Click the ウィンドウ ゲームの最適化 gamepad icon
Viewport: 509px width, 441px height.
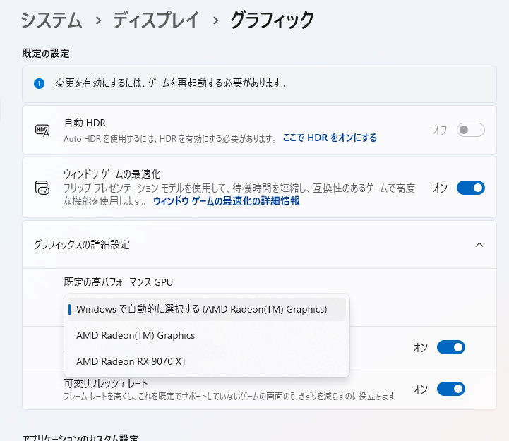click(42, 188)
